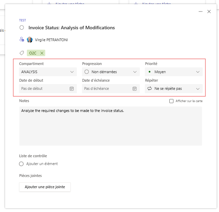Screen dimensions: 219x212
Task: Click the assign people icon
Action: tap(22, 39)
